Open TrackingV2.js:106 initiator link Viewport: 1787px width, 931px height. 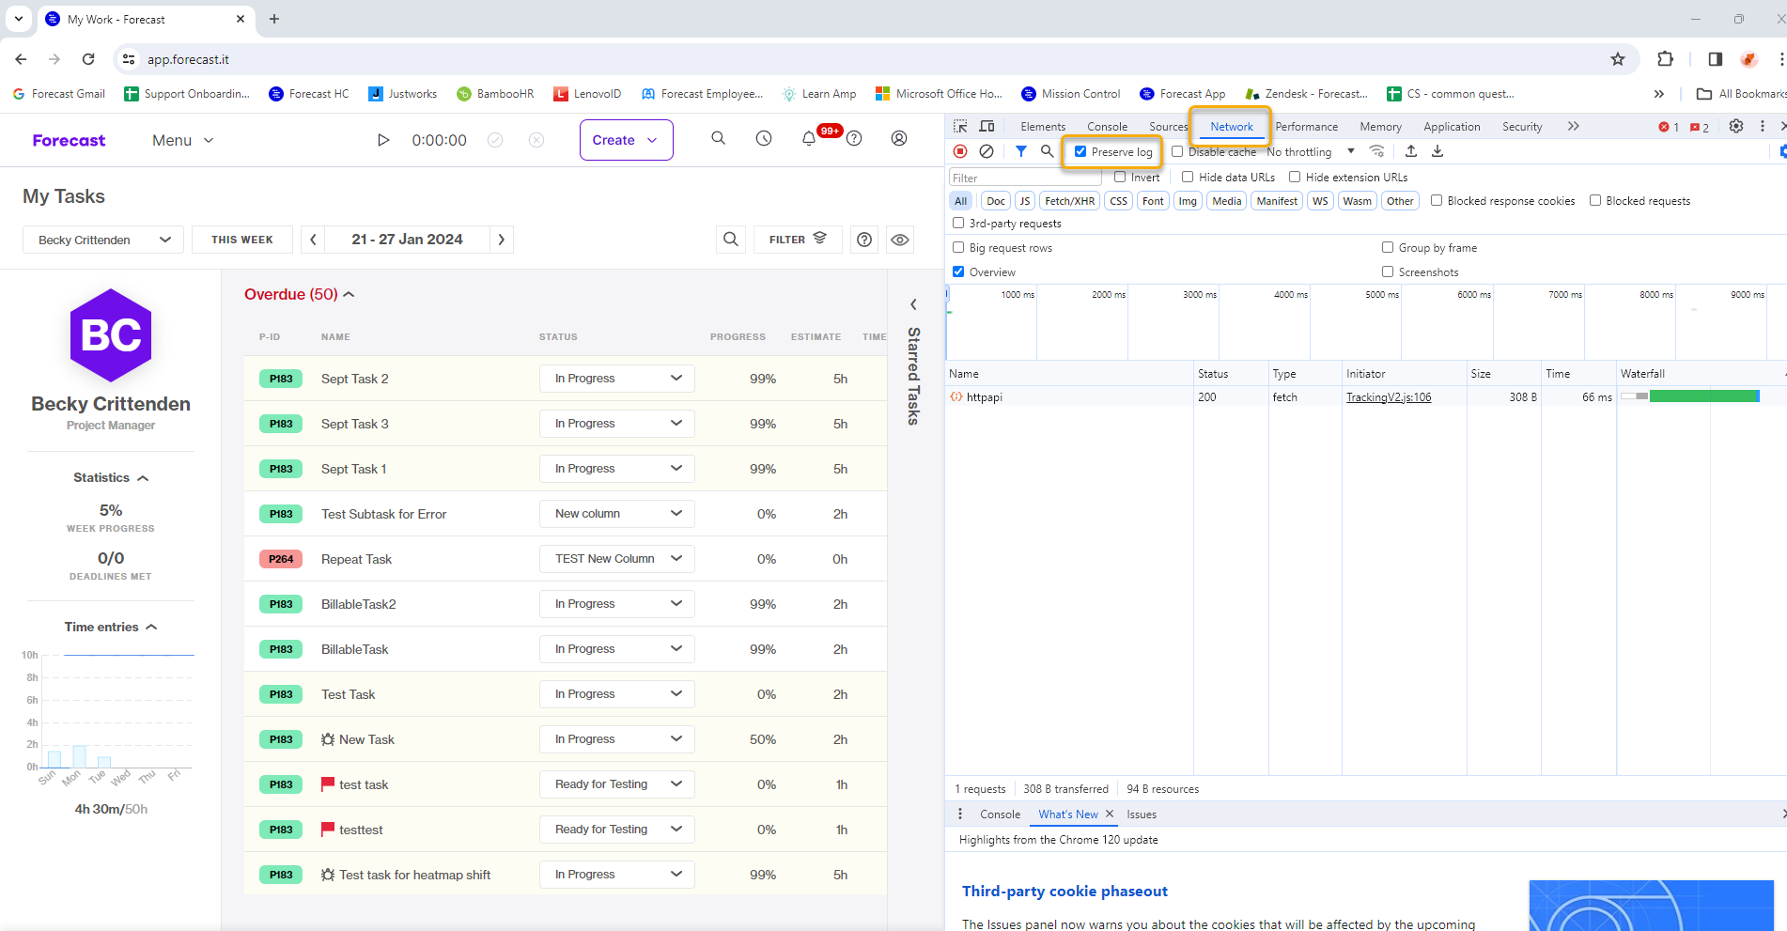(1389, 397)
